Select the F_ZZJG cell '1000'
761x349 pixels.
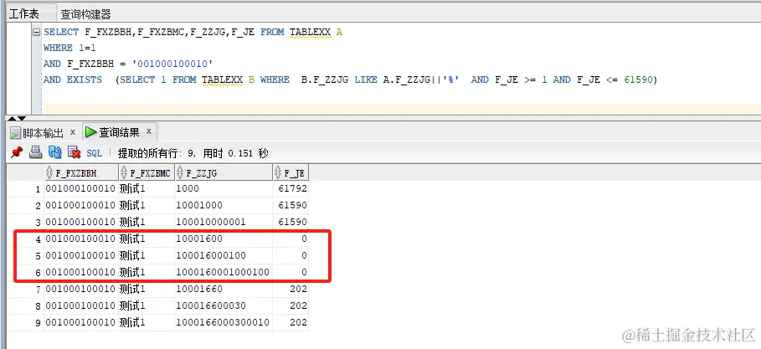point(224,188)
